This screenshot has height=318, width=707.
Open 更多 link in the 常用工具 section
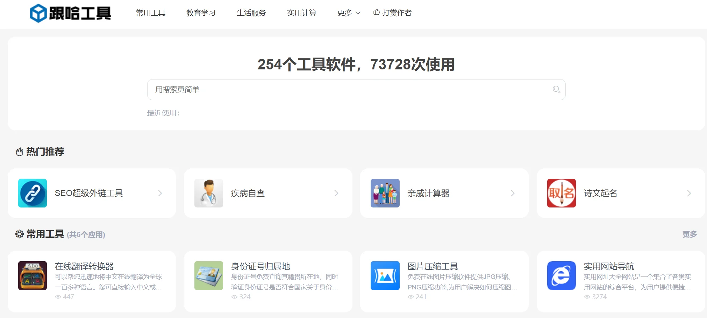pyautogui.click(x=690, y=235)
